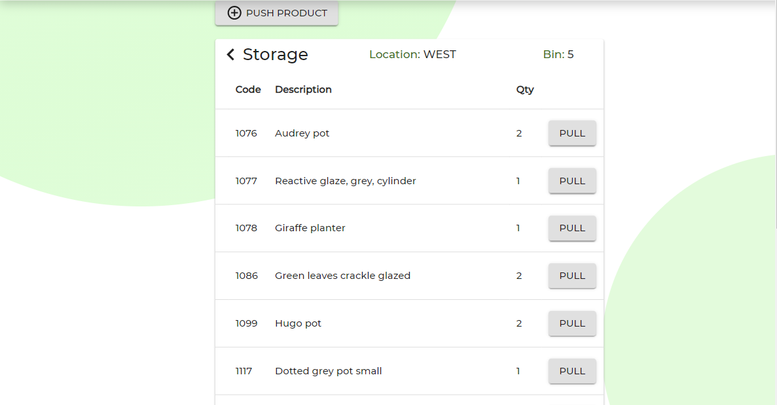The width and height of the screenshot is (777, 405).
Task: Pull the Dotted grey pot small
Action: pyautogui.click(x=571, y=372)
